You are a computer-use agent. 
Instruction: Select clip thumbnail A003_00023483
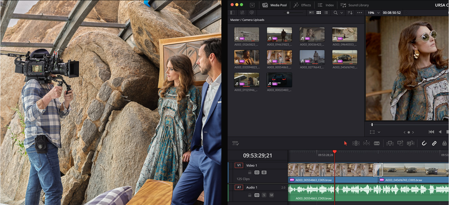279,80
